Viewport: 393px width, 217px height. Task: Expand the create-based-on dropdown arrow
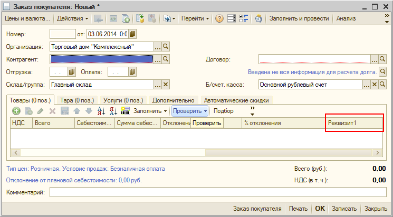pyautogui.click(x=174, y=19)
